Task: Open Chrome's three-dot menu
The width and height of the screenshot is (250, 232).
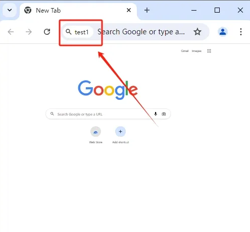Action: (x=241, y=32)
